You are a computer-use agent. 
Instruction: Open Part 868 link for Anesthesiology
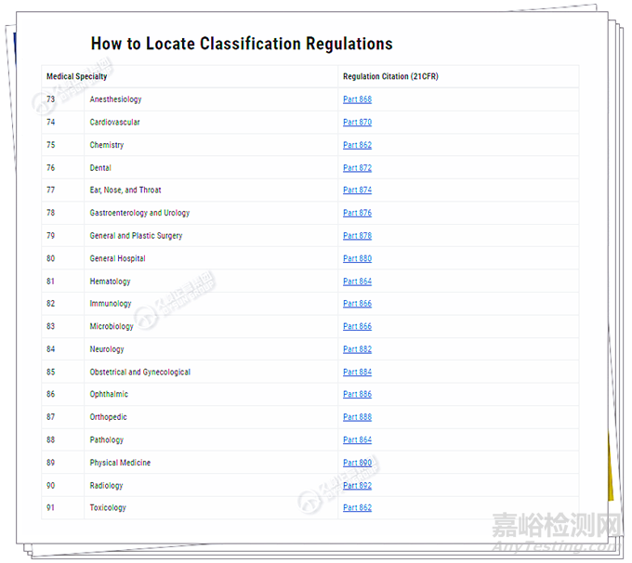point(357,99)
